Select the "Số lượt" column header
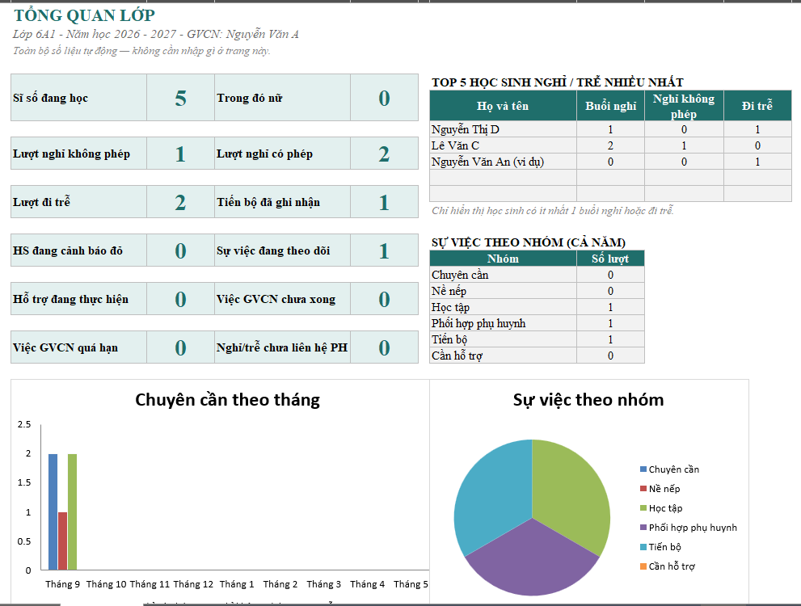 [610, 259]
